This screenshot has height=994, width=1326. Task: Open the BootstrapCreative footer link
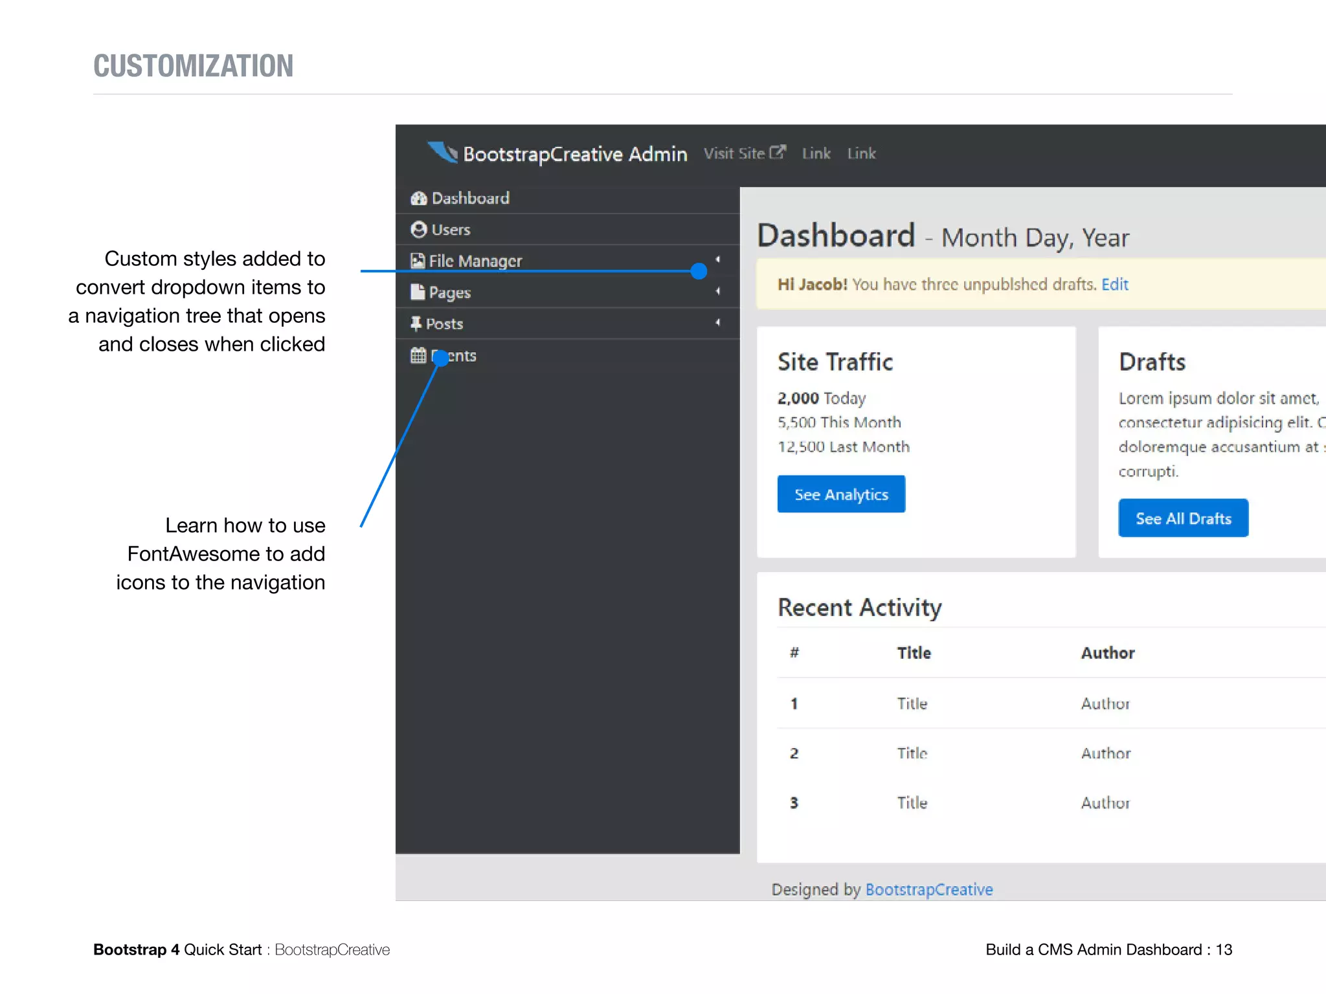point(928,889)
